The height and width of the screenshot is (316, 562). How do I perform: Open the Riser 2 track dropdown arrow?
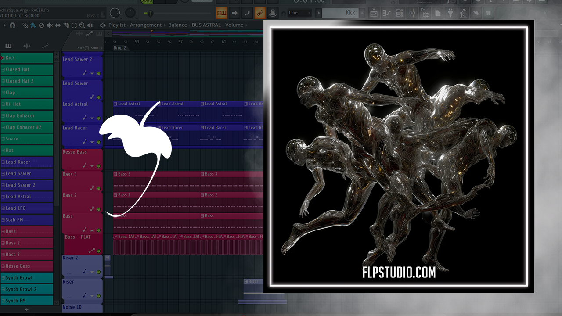pyautogui.click(x=92, y=272)
